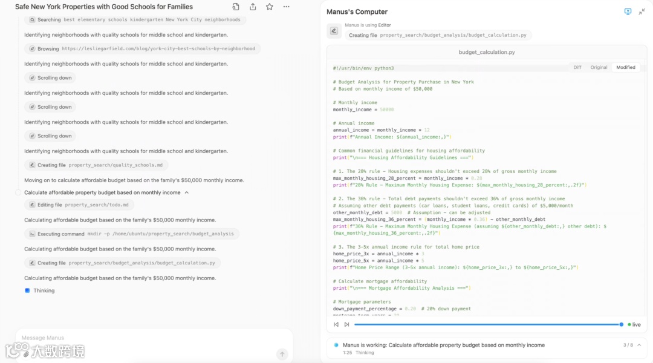Open the quality_schools.md file chip
This screenshot has height=363, width=653.
coord(97,165)
